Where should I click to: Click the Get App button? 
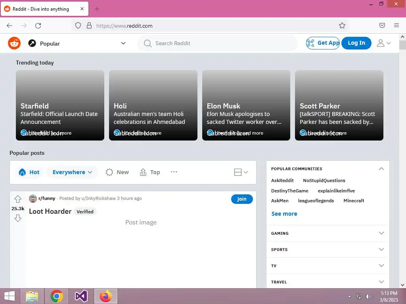point(323,43)
